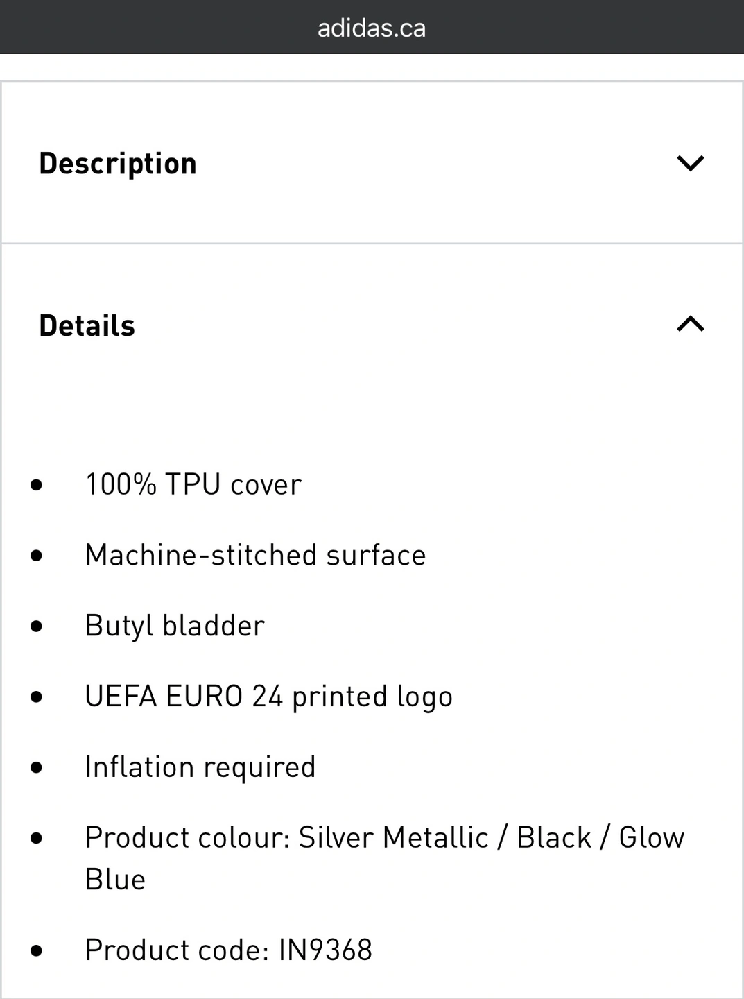
Task: Click the "UEFA EURO 24 printed logo" text
Action: tap(268, 697)
